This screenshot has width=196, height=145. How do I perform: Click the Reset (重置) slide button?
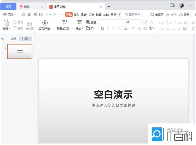(91, 22)
